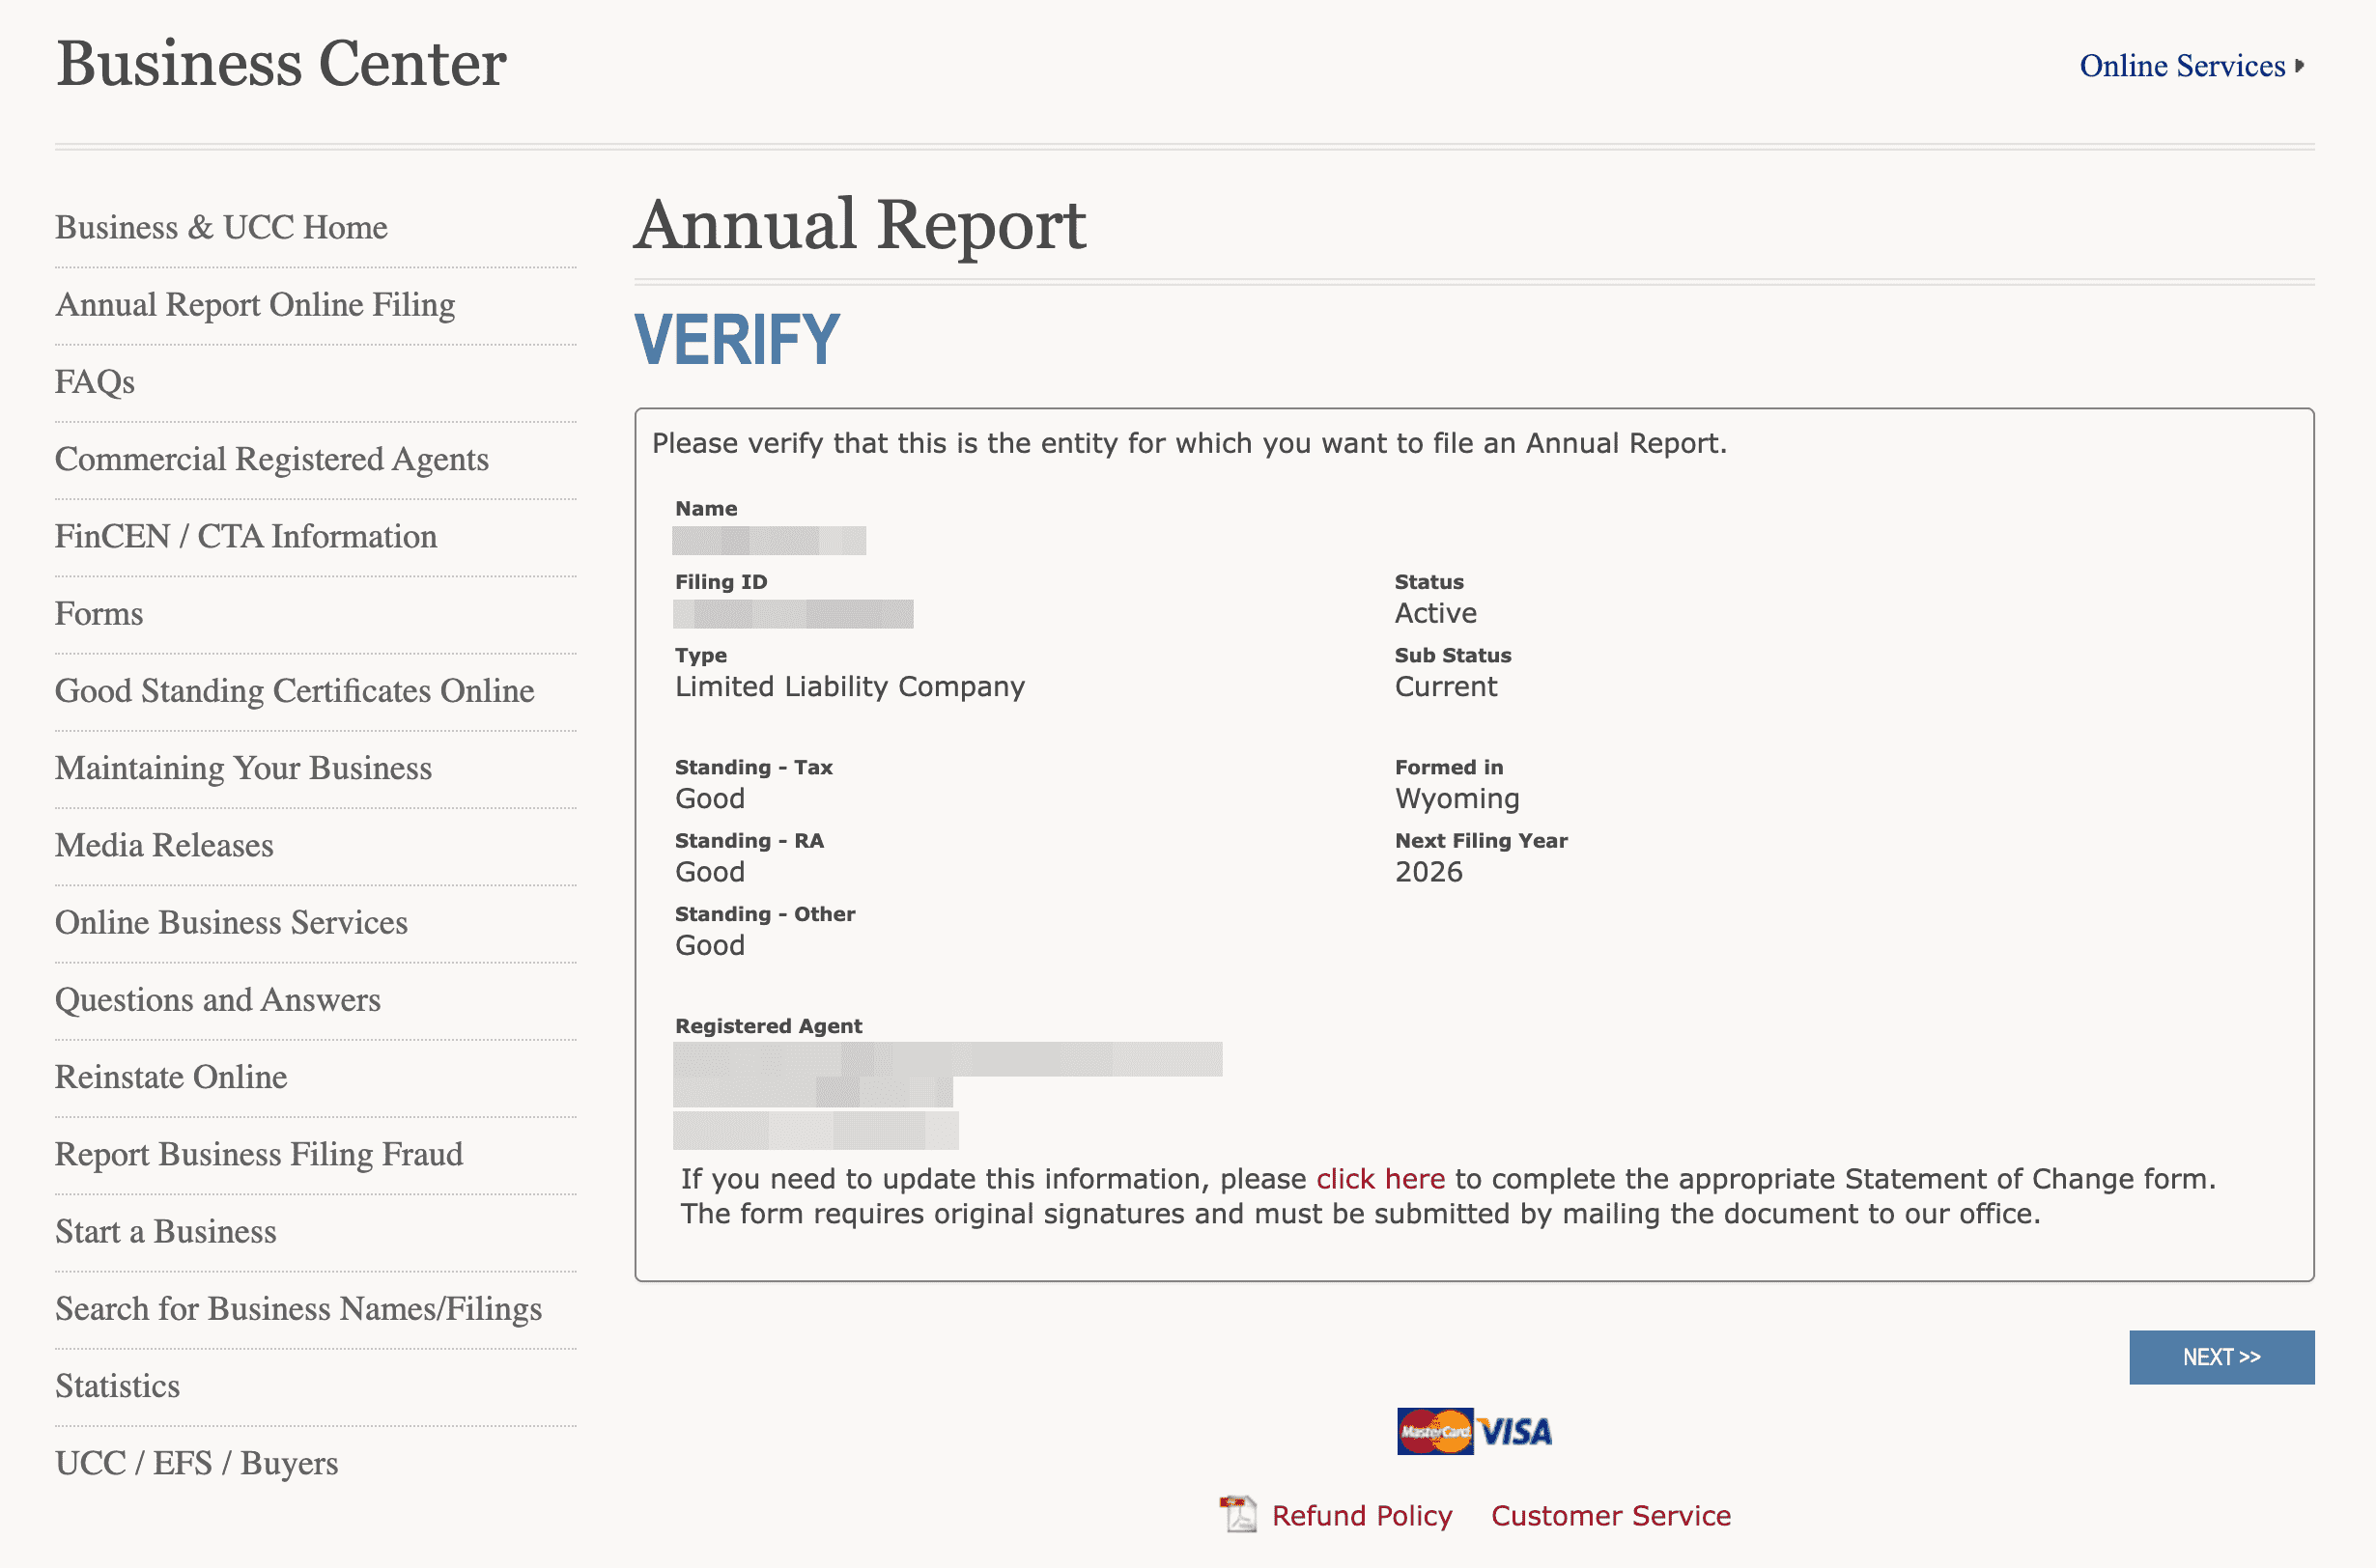
Task: Click the '2026' next filing year
Action: (1428, 872)
